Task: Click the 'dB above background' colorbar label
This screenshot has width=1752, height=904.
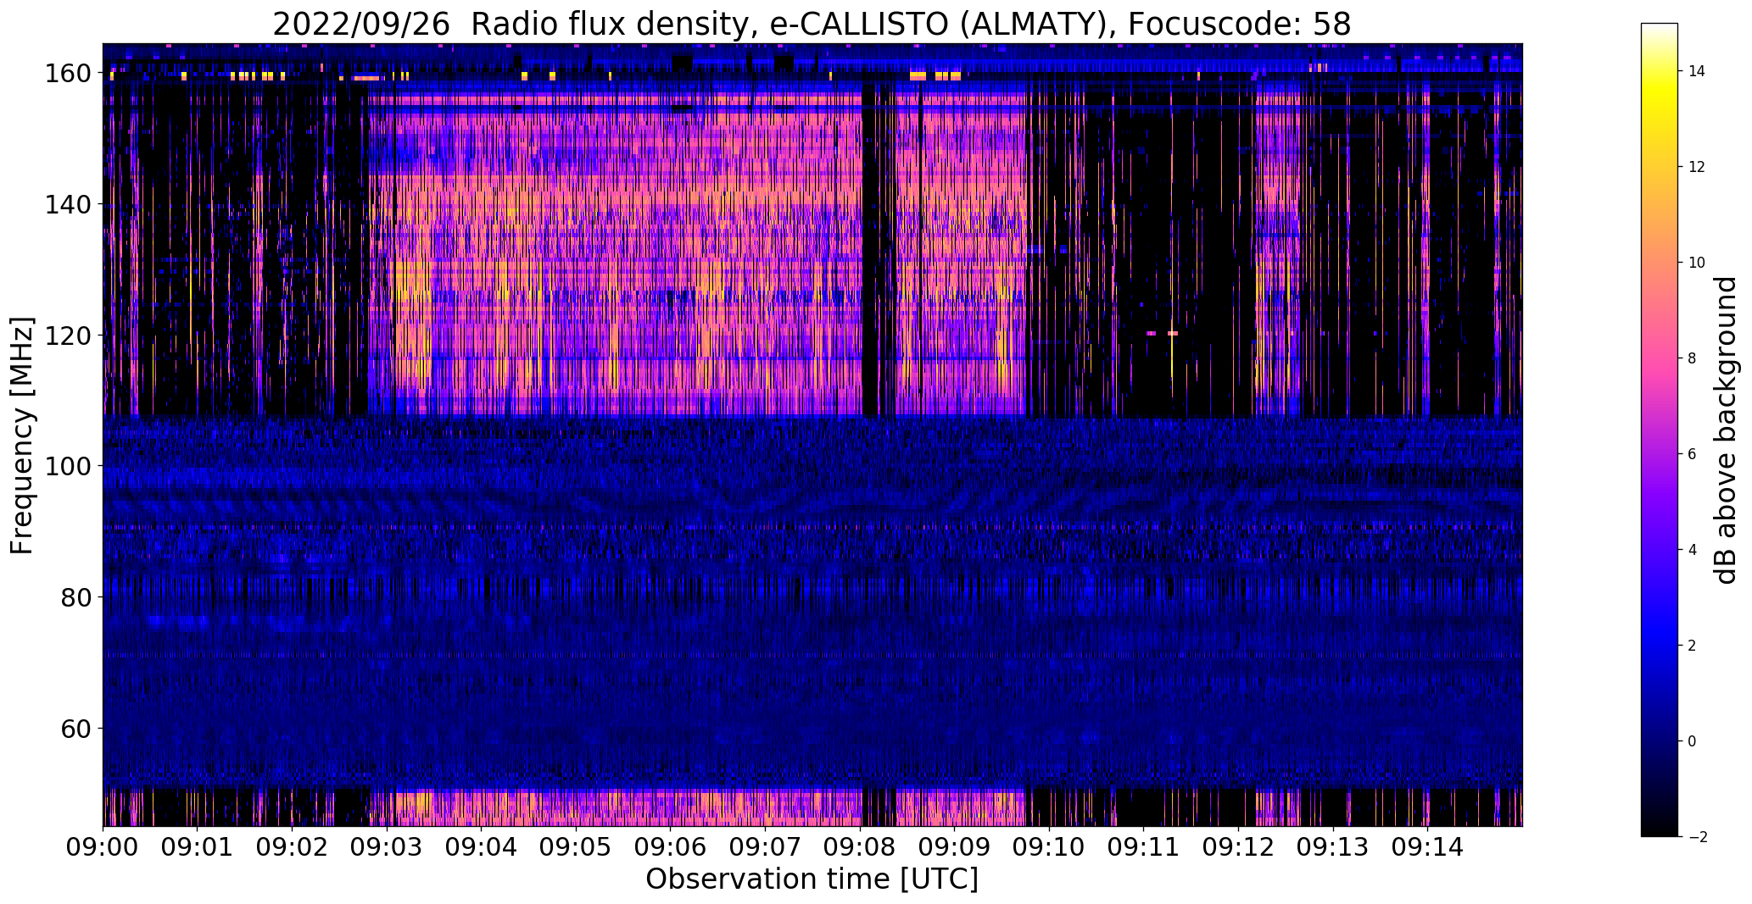Action: click(x=1726, y=430)
